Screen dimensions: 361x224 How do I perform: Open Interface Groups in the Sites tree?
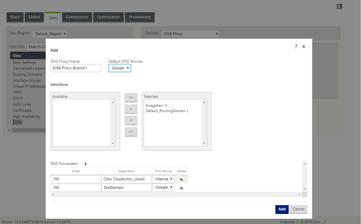27,80
